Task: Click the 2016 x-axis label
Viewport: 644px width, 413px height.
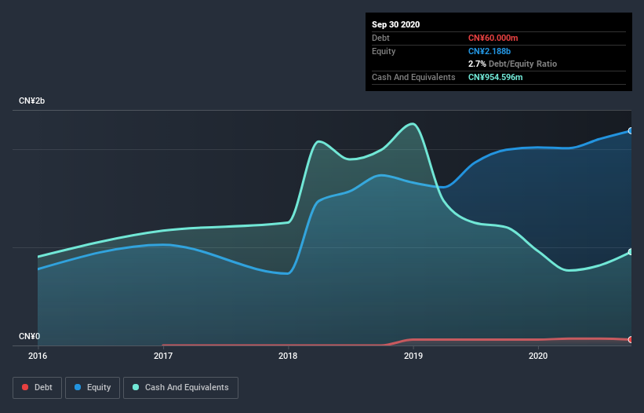Action: point(38,356)
